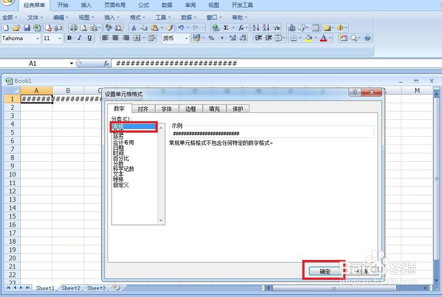442x297 pixels.
Task: Expand the Name Box A1 dropdown arrow
Action: tap(72, 63)
